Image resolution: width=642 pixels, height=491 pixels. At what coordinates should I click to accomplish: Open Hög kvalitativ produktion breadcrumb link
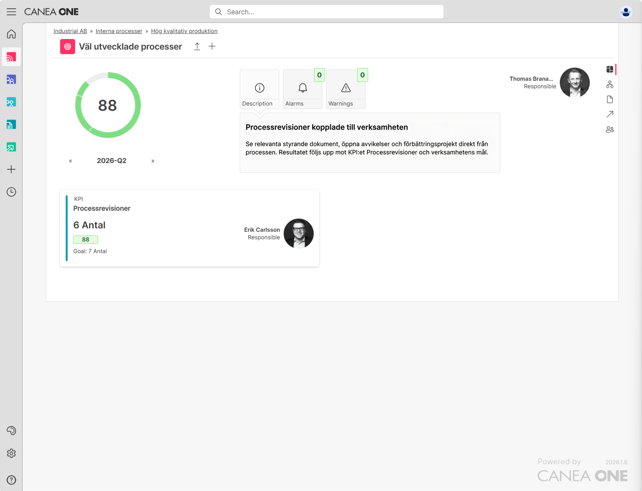184,31
